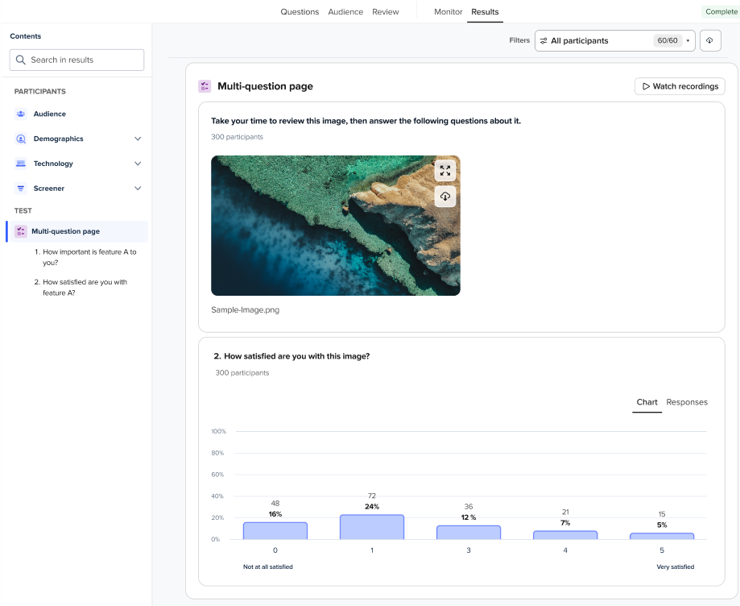Click the Demographics icon in sidebar
The height and width of the screenshot is (606, 740).
21,139
